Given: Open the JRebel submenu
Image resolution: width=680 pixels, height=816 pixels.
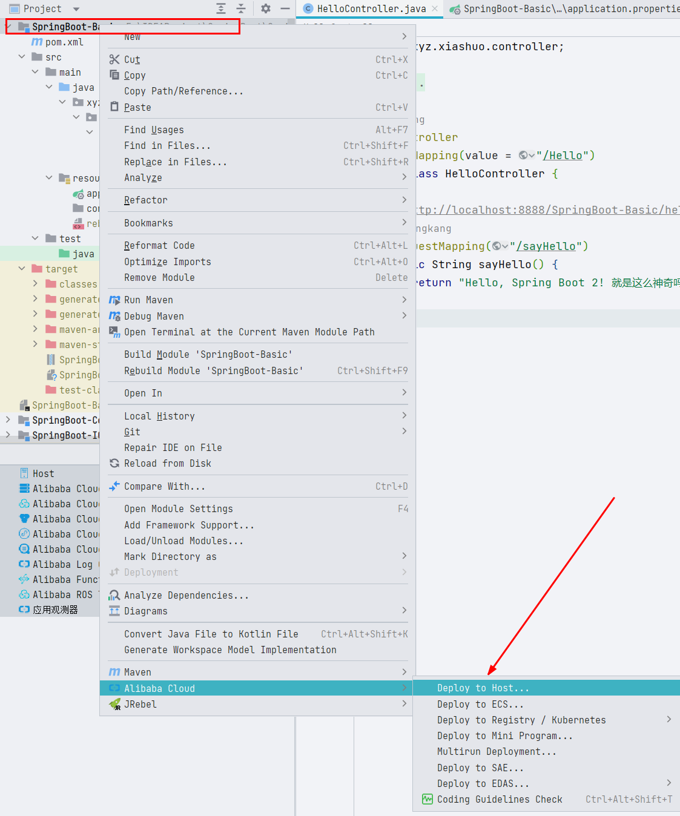Looking at the screenshot, I should coord(257,704).
